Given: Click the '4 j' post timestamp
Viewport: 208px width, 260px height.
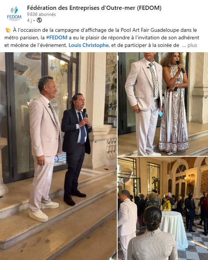Looking at the screenshot, I should (x=29, y=20).
